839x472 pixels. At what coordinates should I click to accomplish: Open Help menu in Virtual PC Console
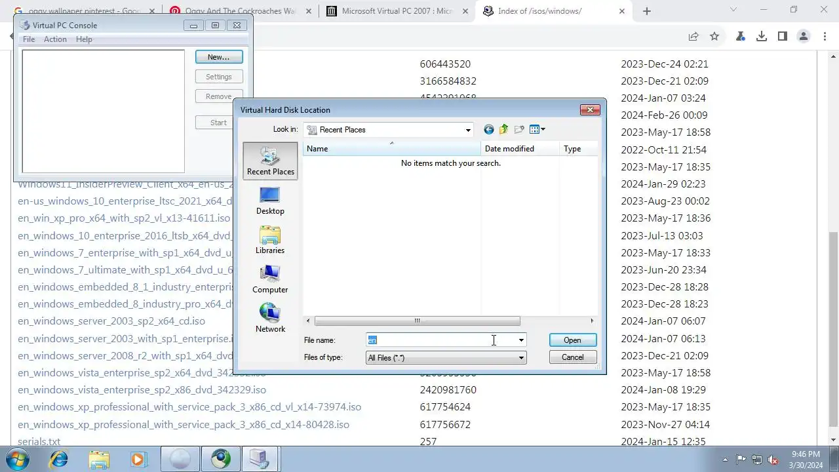pyautogui.click(x=84, y=39)
